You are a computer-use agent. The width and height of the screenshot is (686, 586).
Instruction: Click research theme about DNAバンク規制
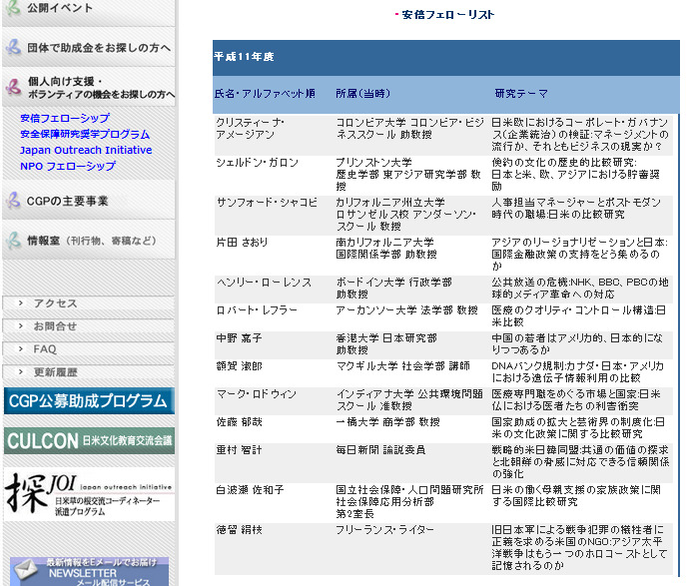[577, 372]
